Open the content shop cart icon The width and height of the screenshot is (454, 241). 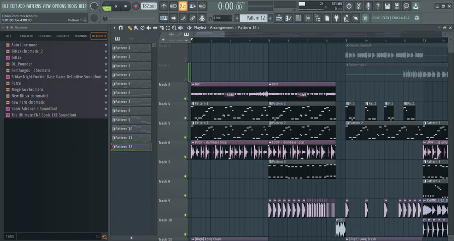365,18
